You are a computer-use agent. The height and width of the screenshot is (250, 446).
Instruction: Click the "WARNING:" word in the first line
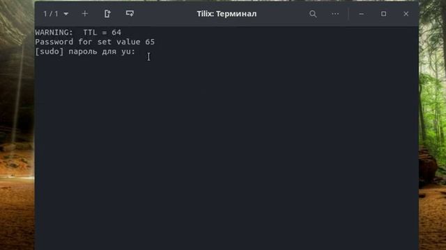54,33
